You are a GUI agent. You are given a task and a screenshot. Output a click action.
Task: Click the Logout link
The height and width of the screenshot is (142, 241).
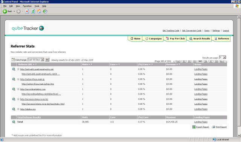(x=226, y=31)
